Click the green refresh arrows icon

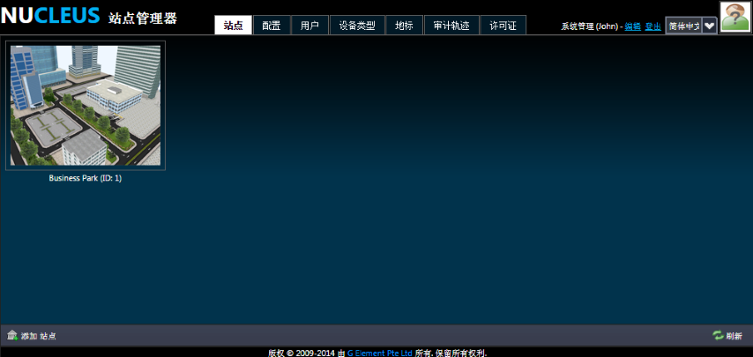pos(718,336)
